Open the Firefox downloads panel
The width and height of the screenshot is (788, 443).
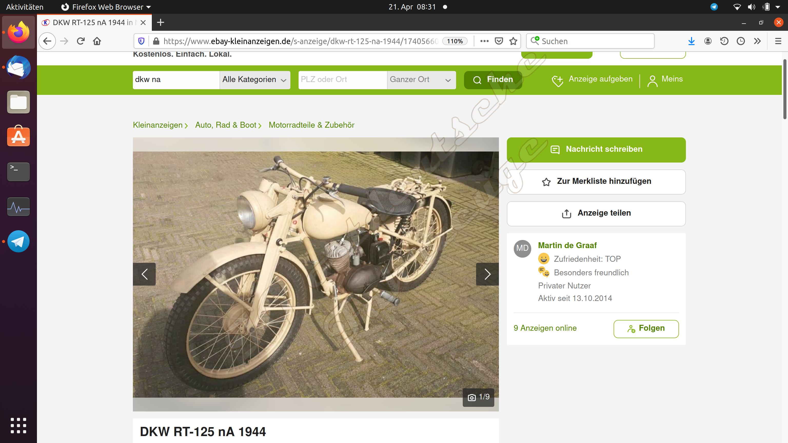[691, 41]
